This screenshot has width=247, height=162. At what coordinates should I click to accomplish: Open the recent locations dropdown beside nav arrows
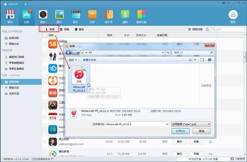pyautogui.click(x=78, y=53)
